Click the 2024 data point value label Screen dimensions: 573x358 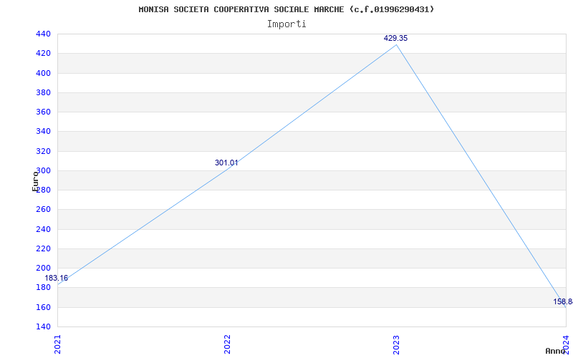[x=562, y=301]
